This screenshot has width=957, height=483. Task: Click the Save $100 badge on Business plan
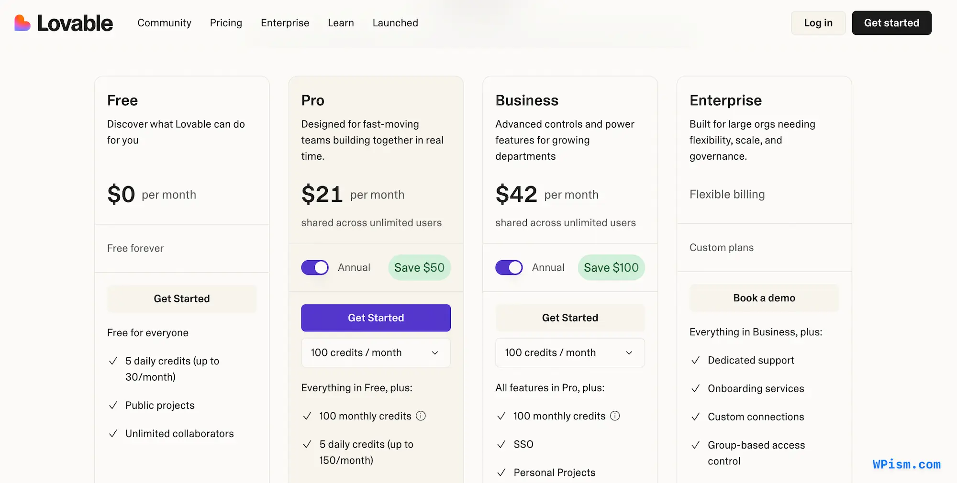click(x=611, y=267)
